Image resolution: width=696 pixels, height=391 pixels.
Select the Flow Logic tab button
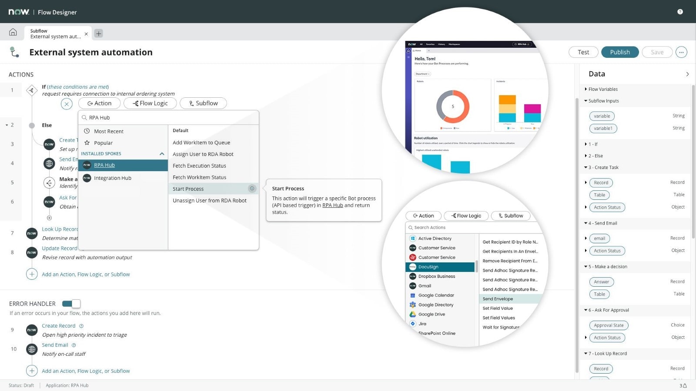point(150,103)
